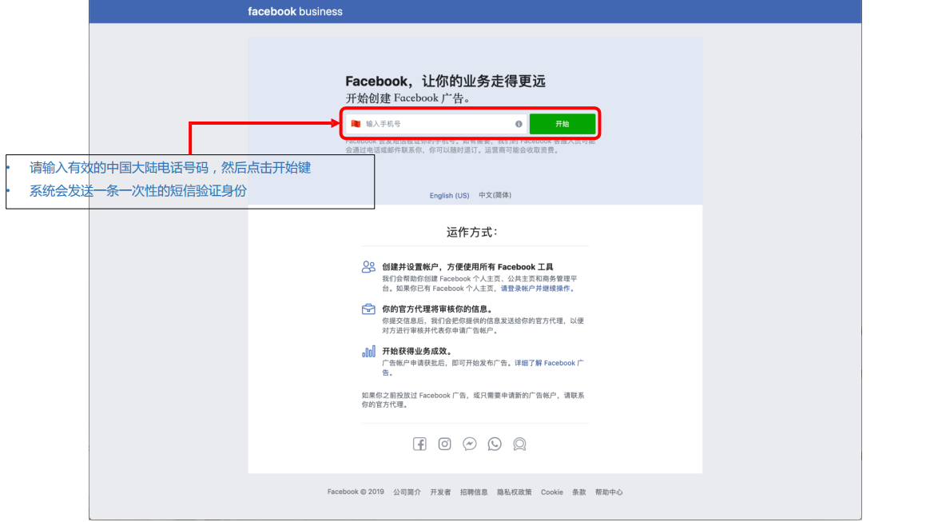946x522 pixels.
Task: Click the 运作方式 heading text
Action: click(471, 233)
